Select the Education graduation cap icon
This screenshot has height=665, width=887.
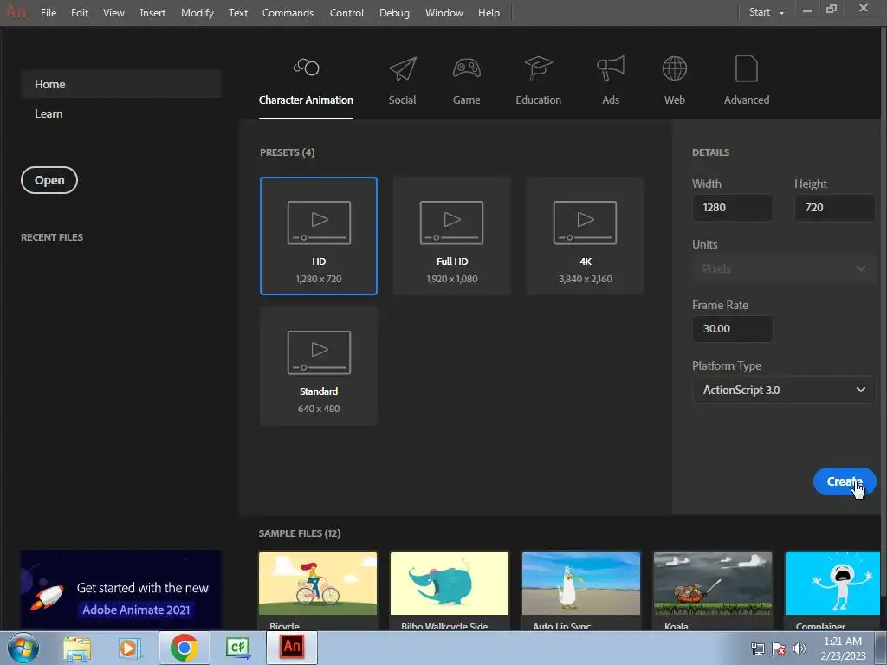pos(538,68)
